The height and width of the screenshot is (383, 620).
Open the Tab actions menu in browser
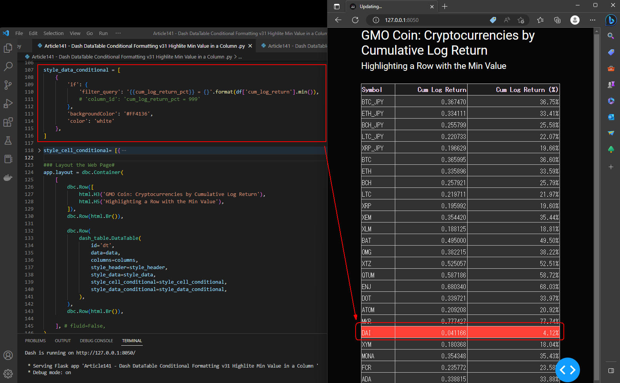pyautogui.click(x=337, y=7)
